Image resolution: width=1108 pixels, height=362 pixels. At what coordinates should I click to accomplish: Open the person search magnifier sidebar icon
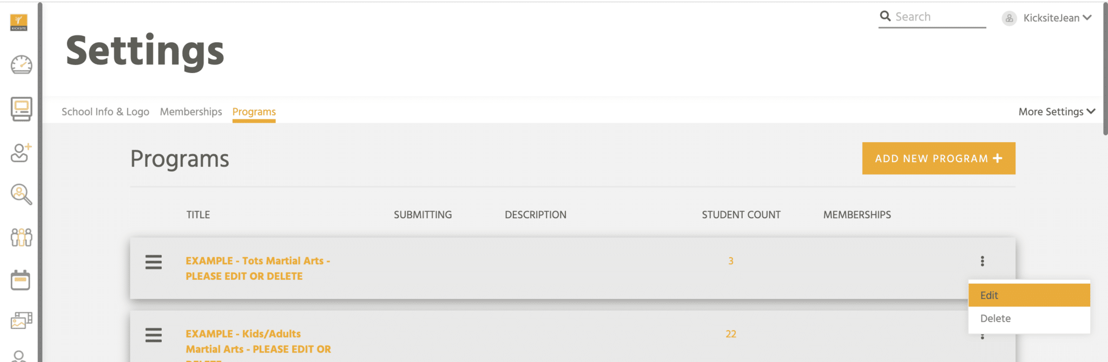tap(21, 195)
